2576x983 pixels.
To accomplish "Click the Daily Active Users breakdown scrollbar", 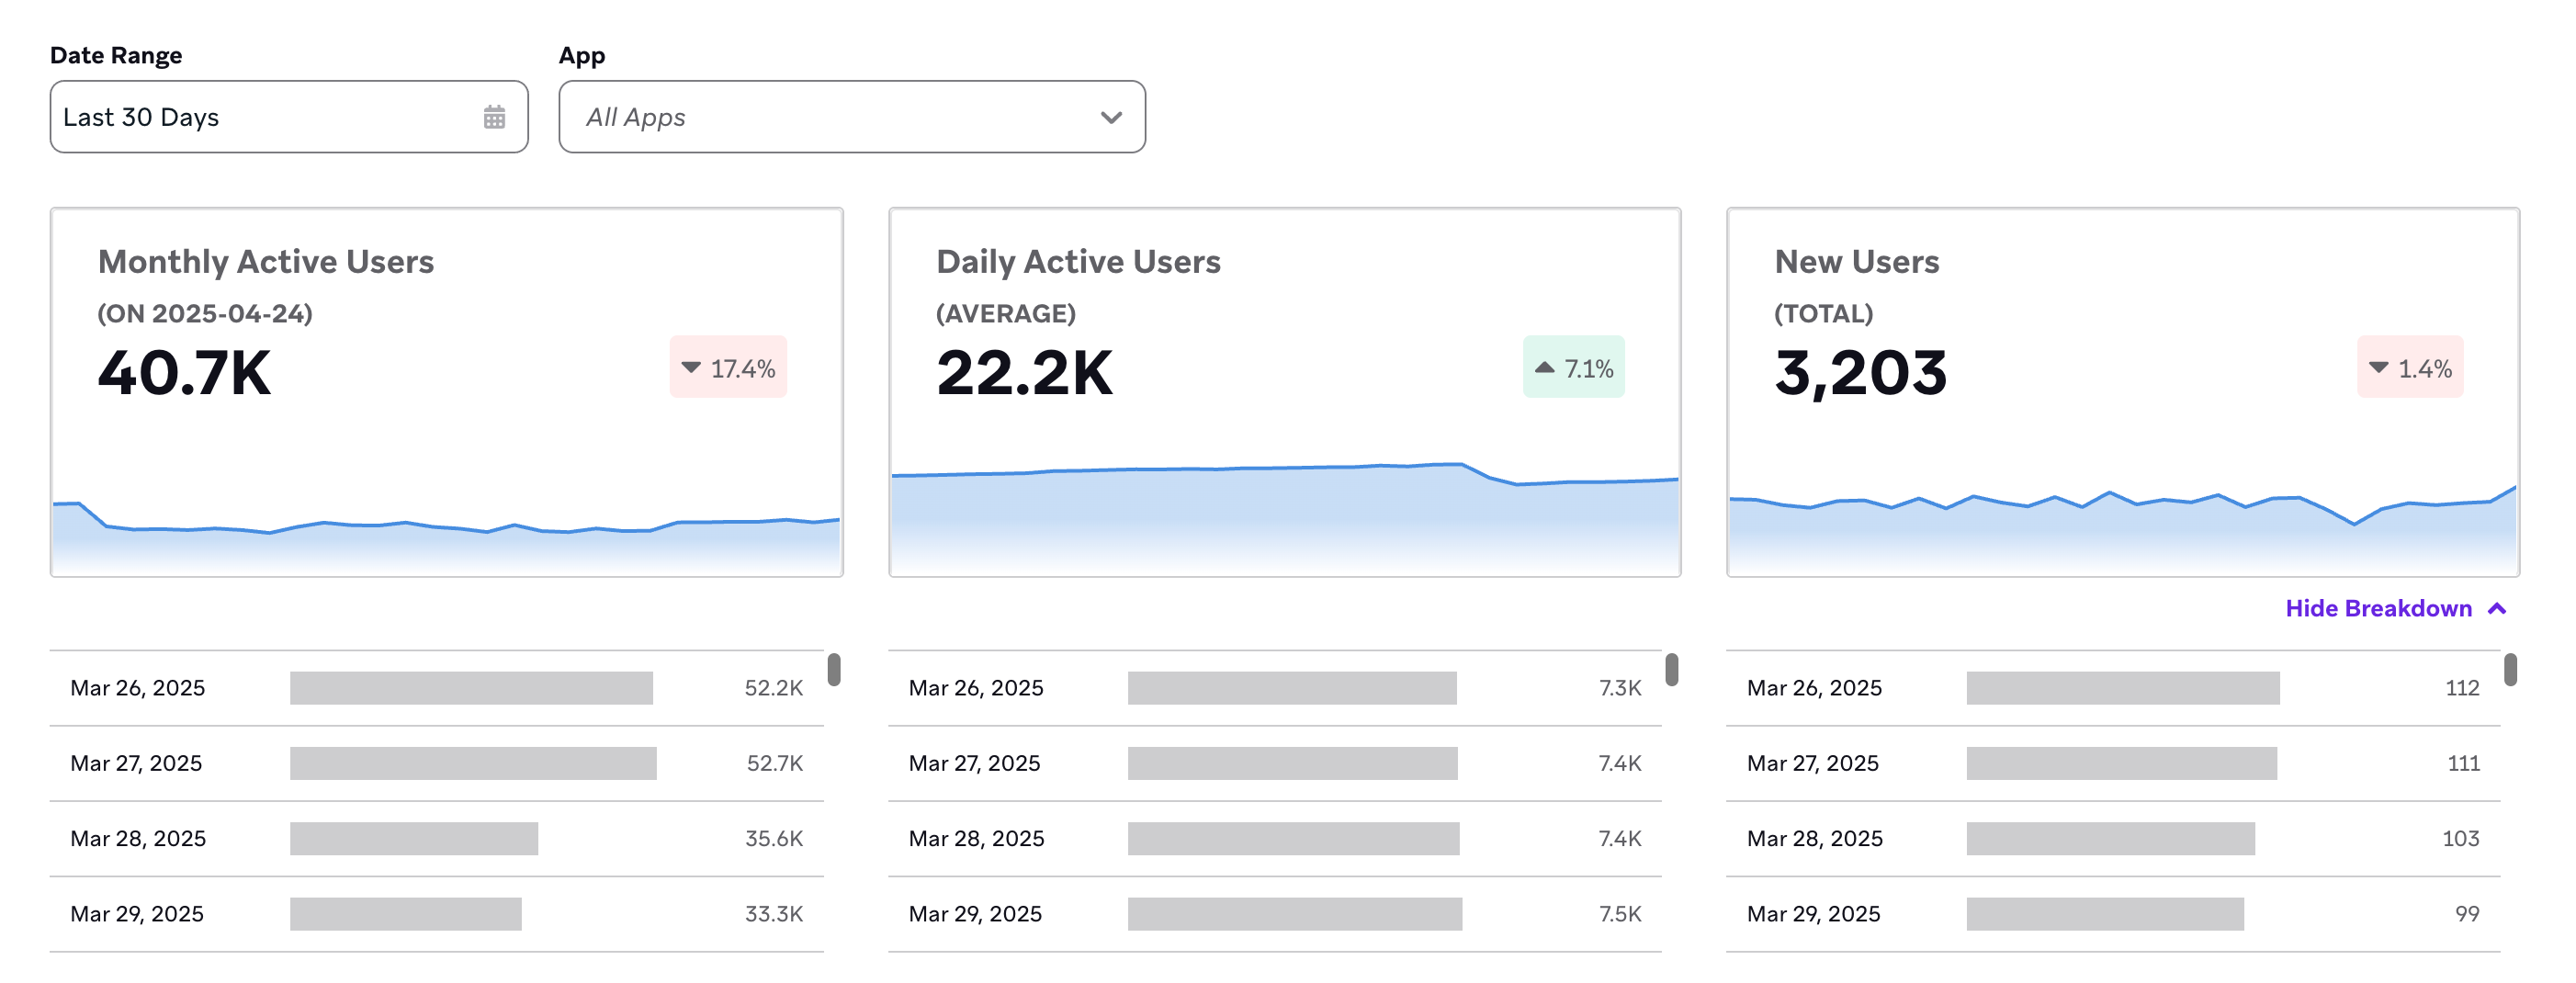I will pyautogui.click(x=1671, y=669).
